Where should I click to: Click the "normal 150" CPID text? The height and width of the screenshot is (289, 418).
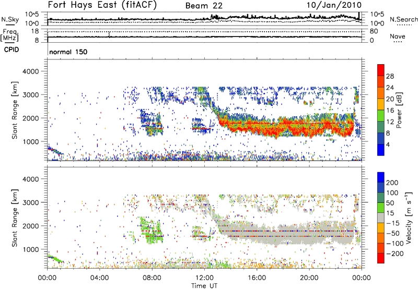pyautogui.click(x=68, y=52)
